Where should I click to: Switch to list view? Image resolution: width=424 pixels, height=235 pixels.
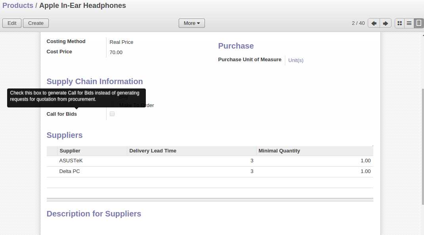coord(409,23)
